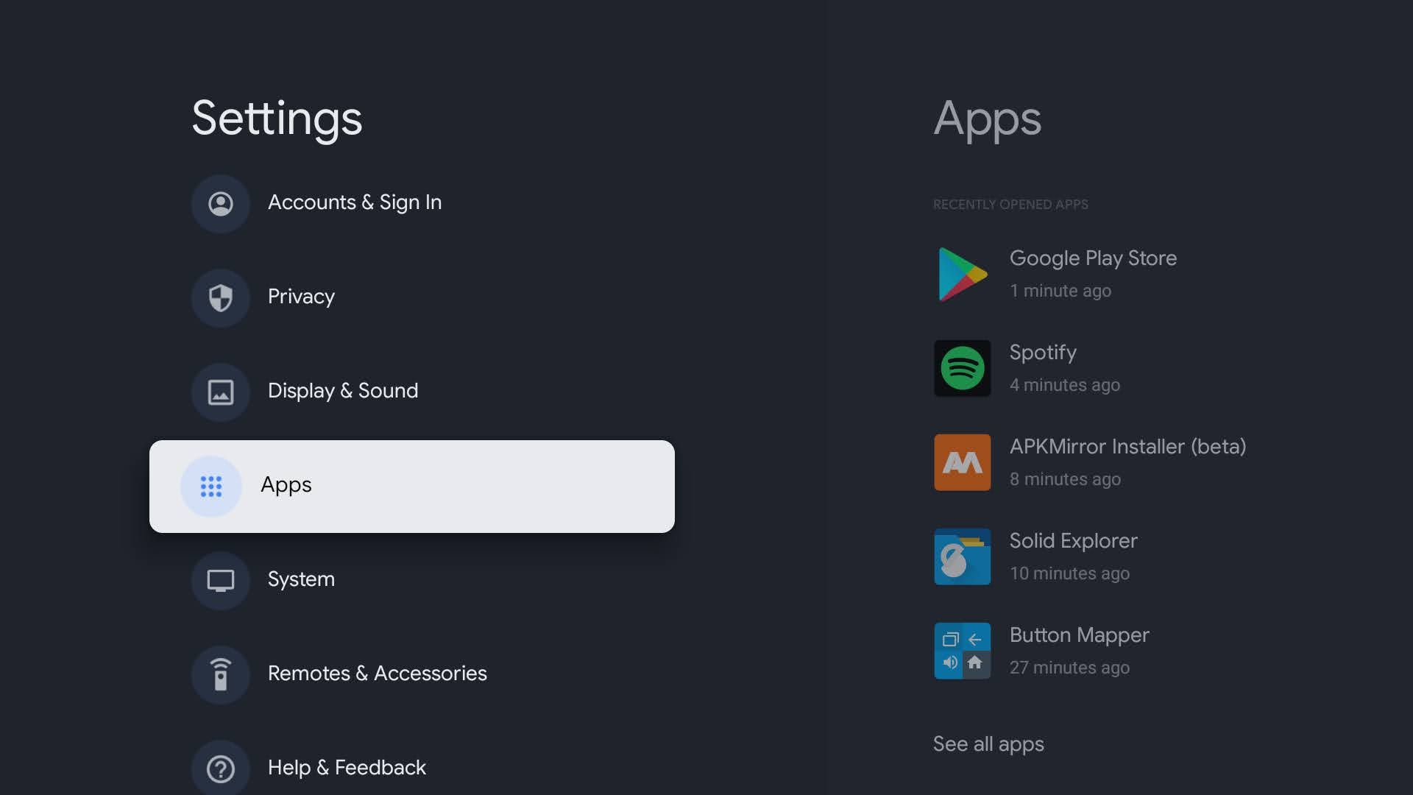The height and width of the screenshot is (795, 1413).
Task: Navigate to Display & Sound settings
Action: (342, 390)
